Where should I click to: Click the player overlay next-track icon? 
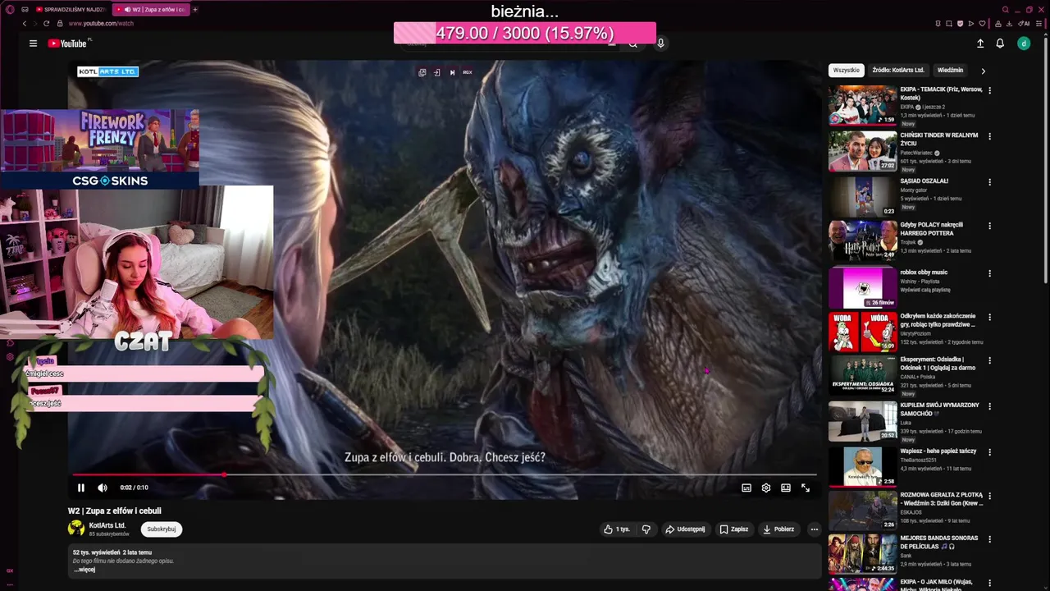(452, 72)
